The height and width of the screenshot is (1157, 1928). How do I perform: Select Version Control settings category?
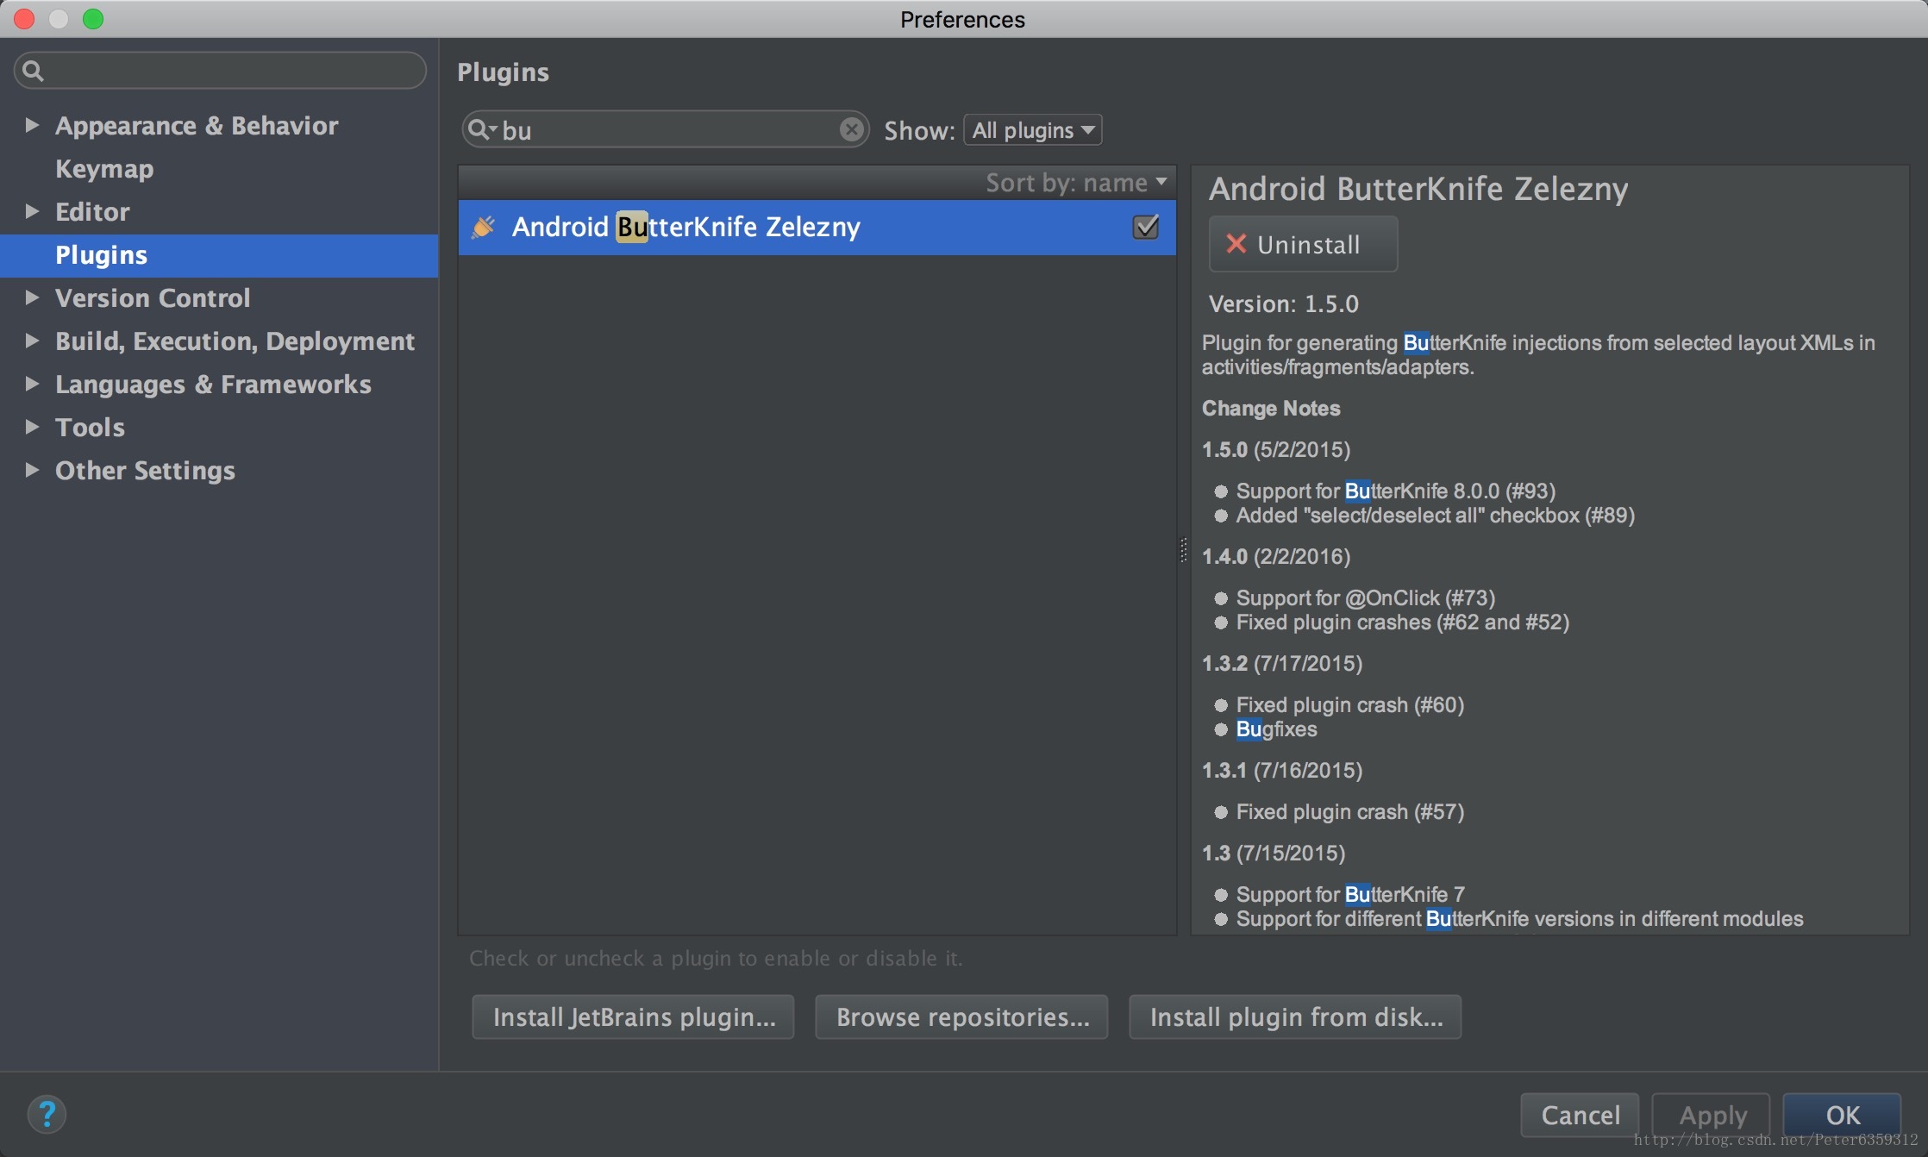(x=153, y=298)
